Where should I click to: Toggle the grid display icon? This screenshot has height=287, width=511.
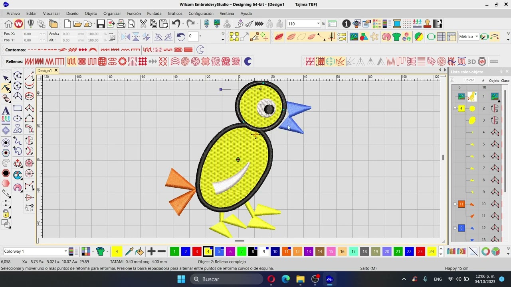pyautogui.click(x=441, y=37)
